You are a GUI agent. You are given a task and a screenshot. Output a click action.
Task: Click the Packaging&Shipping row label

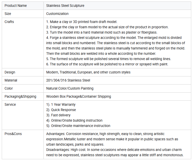(x=20, y=96)
